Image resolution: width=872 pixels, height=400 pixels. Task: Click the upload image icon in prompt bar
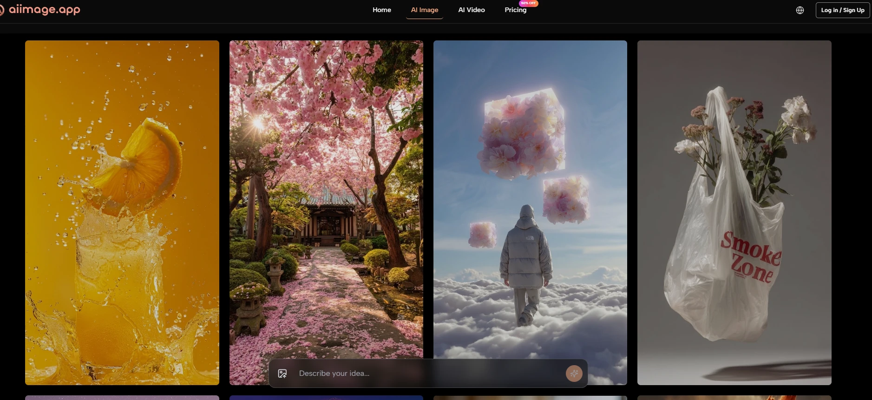[x=282, y=374]
